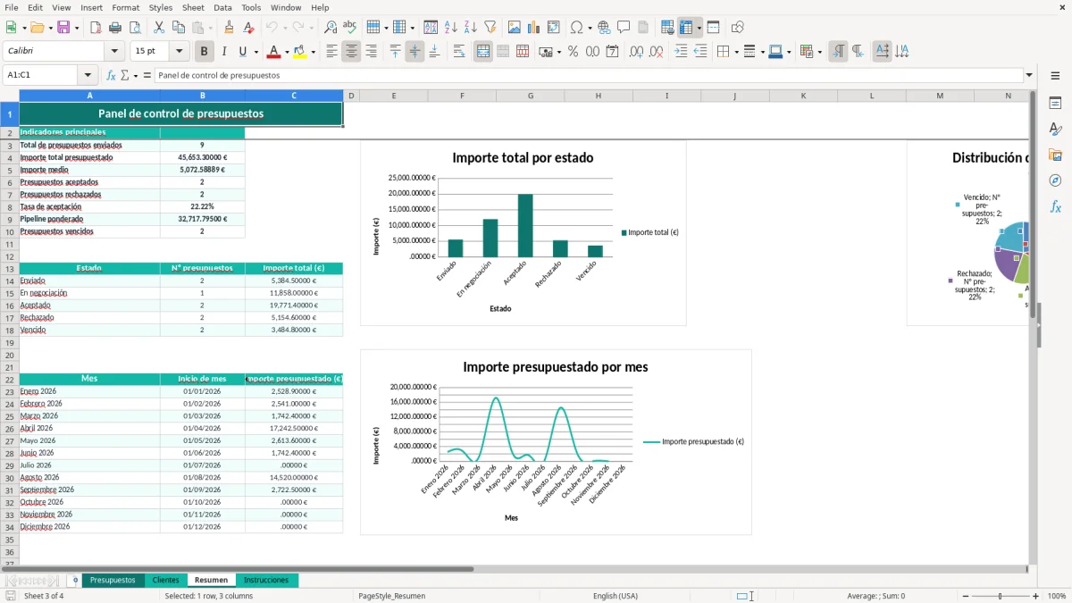The height and width of the screenshot is (603, 1072).
Task: Open Function Wizard fx icon
Action: 111,75
